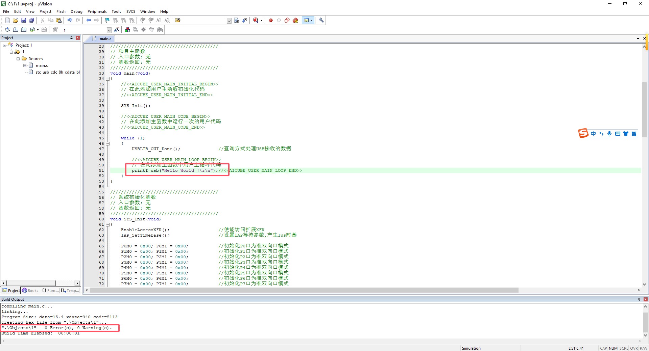Toggle auto-hide pin on Project panel
This screenshot has height=351, width=649.
(71, 38)
